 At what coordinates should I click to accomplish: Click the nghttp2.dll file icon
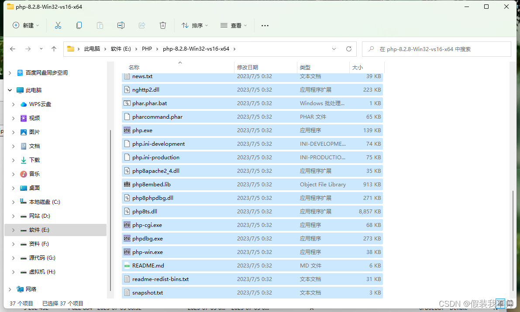coord(127,89)
